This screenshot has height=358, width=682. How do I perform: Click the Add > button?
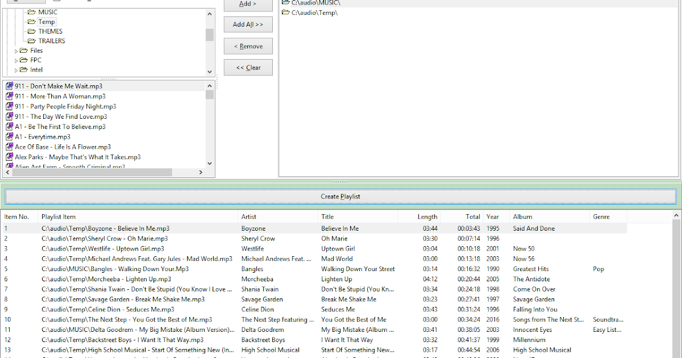click(x=248, y=4)
